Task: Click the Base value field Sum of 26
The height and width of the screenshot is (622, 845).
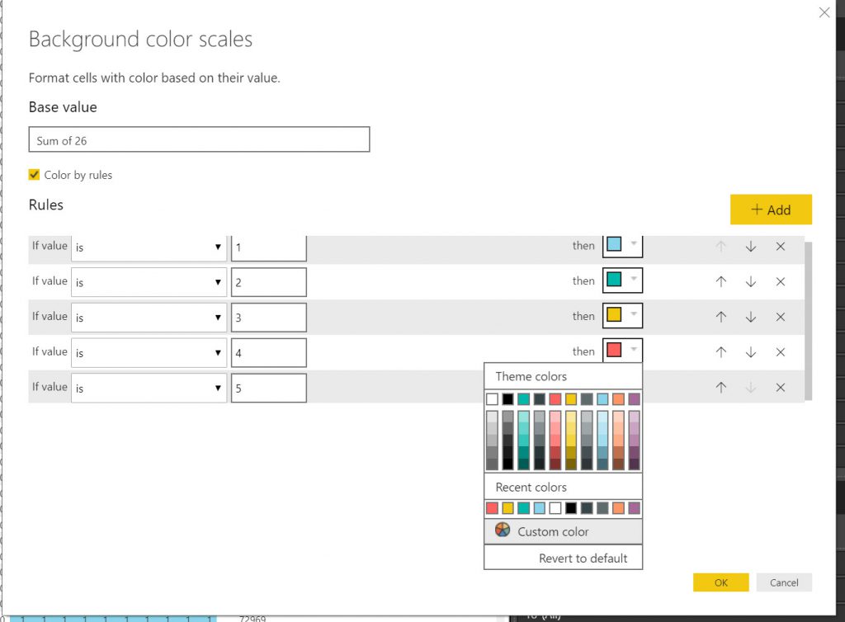Action: [199, 140]
